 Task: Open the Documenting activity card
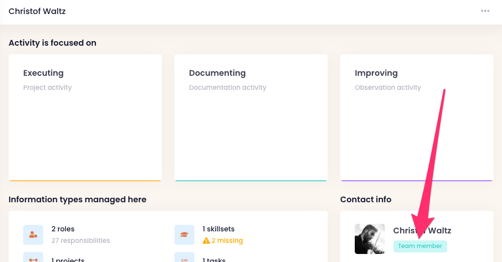[x=251, y=117]
